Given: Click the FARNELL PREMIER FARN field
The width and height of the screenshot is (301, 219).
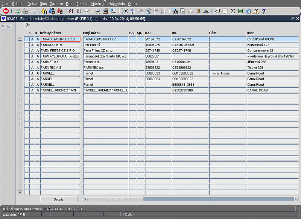Looking at the screenshot, I should [60, 90].
